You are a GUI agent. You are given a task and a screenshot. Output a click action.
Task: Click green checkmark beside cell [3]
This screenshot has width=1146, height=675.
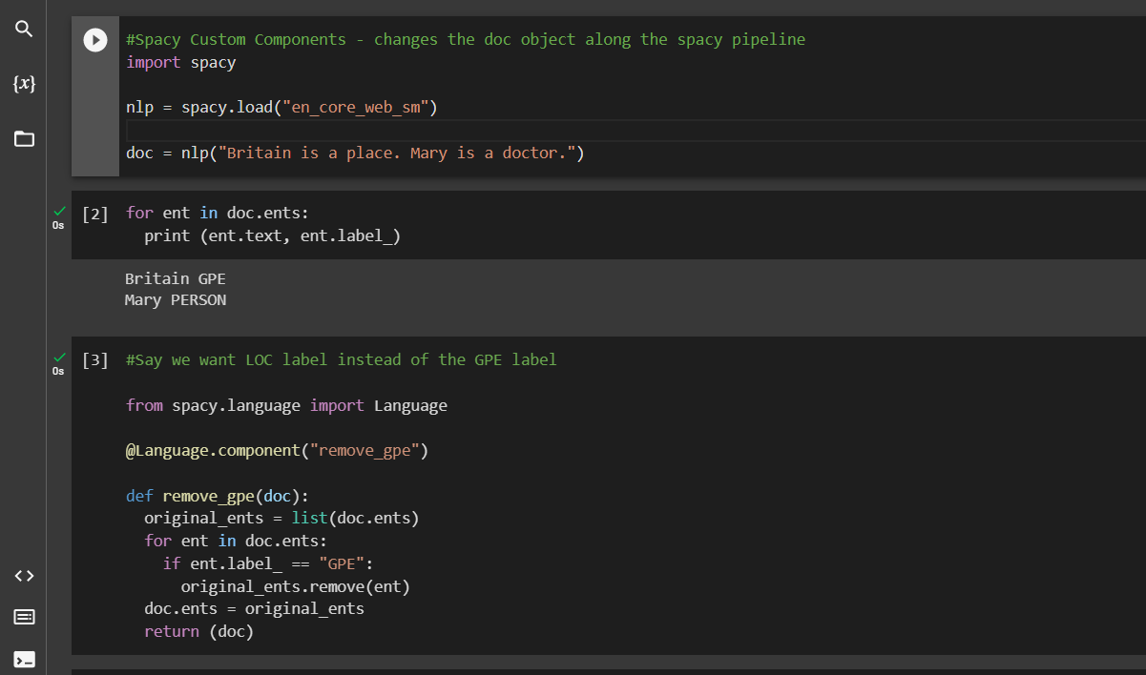59,357
